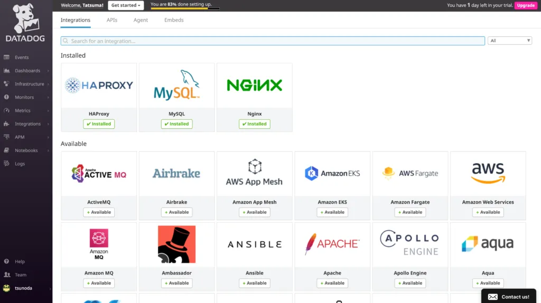Open the Get started dropdown
Viewport: 541px width, 303px height.
click(x=126, y=5)
